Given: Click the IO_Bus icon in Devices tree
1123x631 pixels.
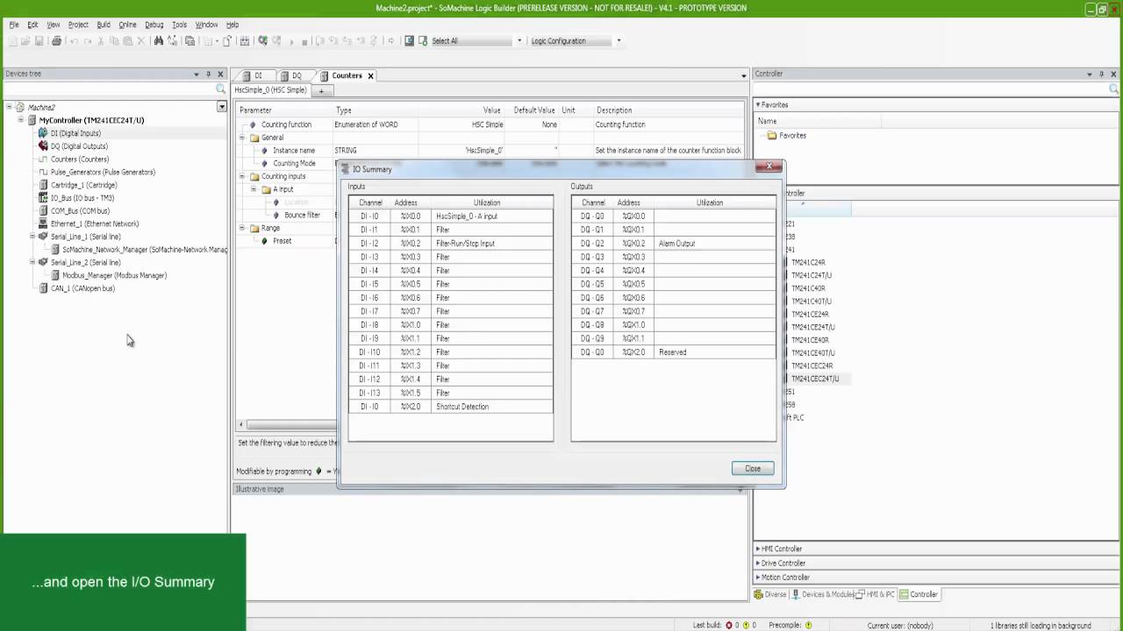Looking at the screenshot, I should click(43, 198).
